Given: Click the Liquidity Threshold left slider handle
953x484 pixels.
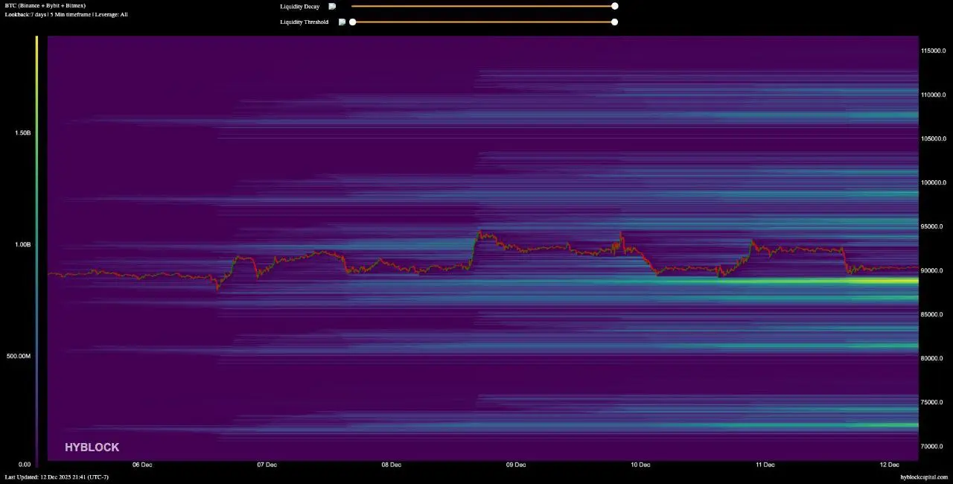Looking at the screenshot, I should click(x=352, y=22).
